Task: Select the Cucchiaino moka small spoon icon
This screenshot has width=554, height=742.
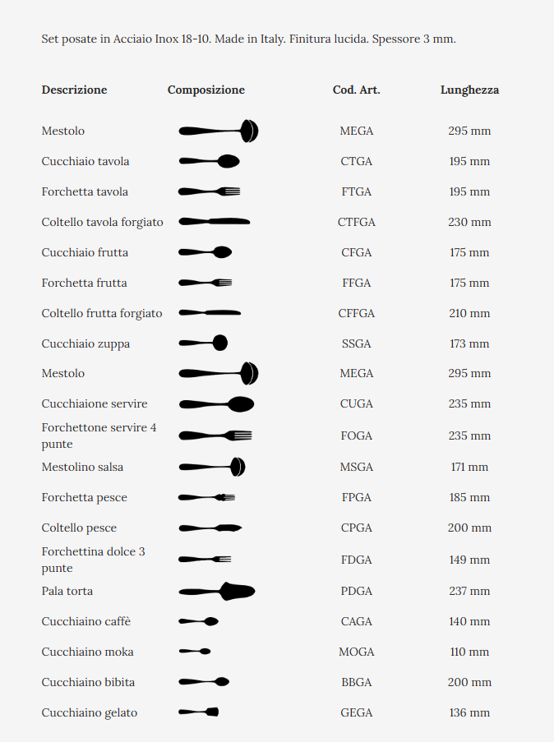Action: click(195, 652)
